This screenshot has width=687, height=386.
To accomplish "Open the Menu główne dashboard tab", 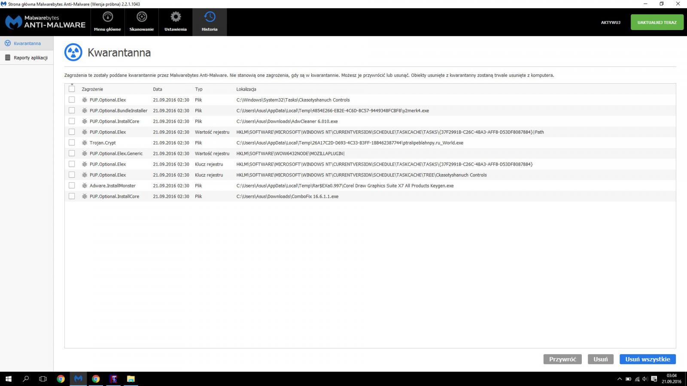I will click(x=107, y=22).
